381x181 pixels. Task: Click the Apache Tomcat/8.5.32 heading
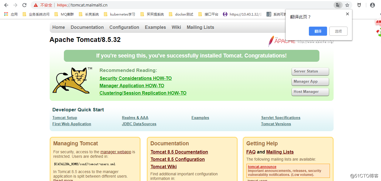(85, 40)
